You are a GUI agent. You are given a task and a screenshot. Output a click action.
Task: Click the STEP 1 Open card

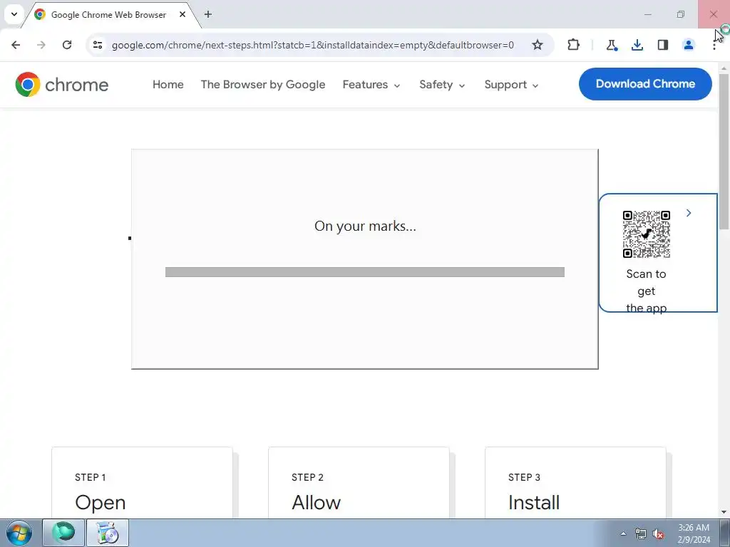coord(142,483)
